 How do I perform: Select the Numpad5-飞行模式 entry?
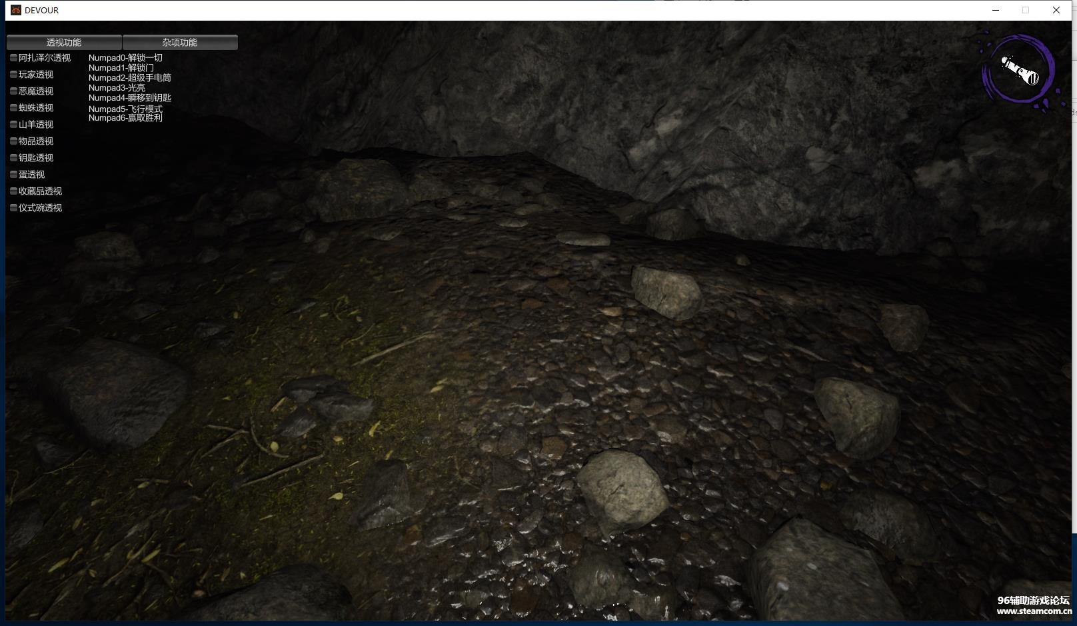pos(125,109)
